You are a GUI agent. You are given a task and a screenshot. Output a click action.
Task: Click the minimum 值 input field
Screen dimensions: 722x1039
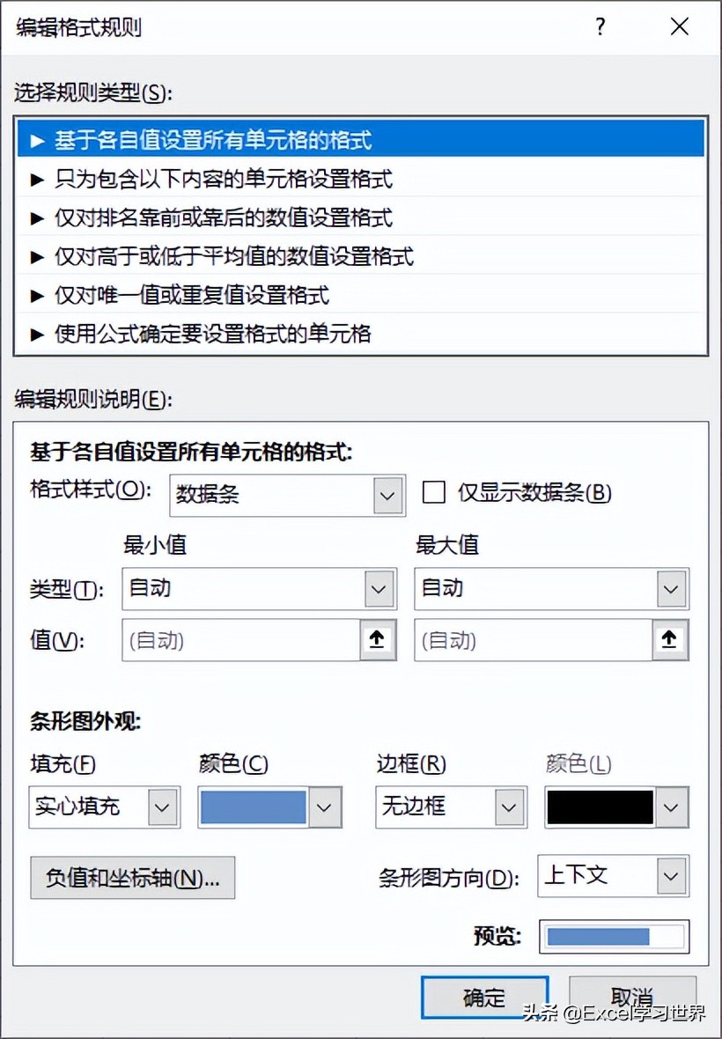pyautogui.click(x=241, y=640)
